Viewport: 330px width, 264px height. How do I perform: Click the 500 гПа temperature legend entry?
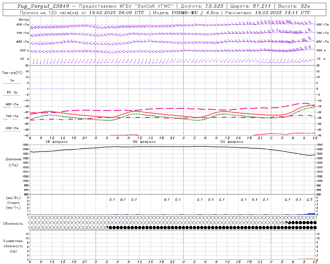pyautogui.click(x=12, y=128)
